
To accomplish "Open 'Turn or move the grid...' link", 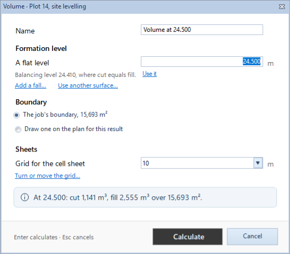I will coord(47,176).
